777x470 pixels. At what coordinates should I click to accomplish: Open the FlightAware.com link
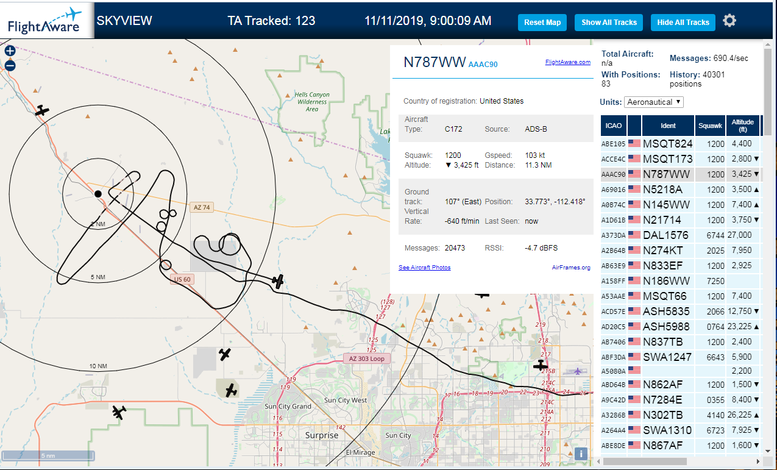pyautogui.click(x=567, y=62)
